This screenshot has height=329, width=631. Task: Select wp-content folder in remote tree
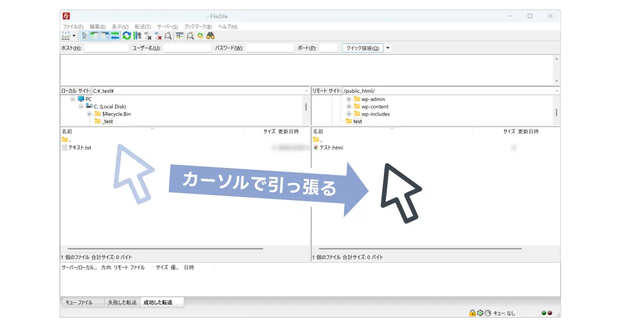[x=372, y=106]
